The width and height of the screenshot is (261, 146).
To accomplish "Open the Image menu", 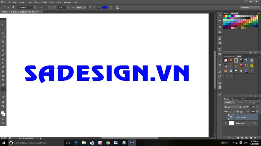I will (x=22, y=2).
